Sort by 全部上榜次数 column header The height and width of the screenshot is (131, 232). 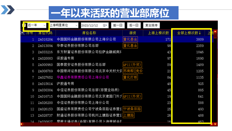point(189,33)
